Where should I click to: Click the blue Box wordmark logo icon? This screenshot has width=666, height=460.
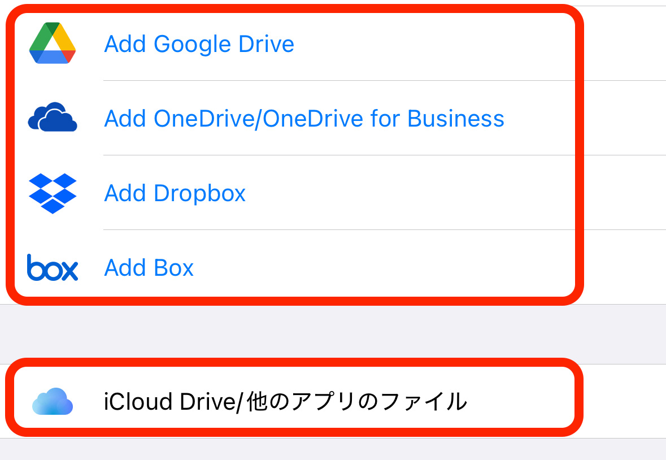[53, 267]
